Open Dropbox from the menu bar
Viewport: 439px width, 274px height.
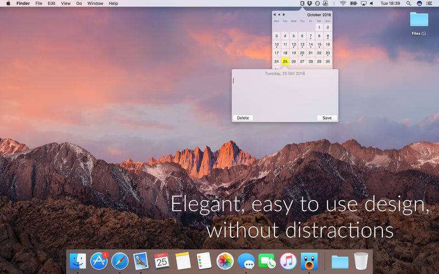(309, 3)
